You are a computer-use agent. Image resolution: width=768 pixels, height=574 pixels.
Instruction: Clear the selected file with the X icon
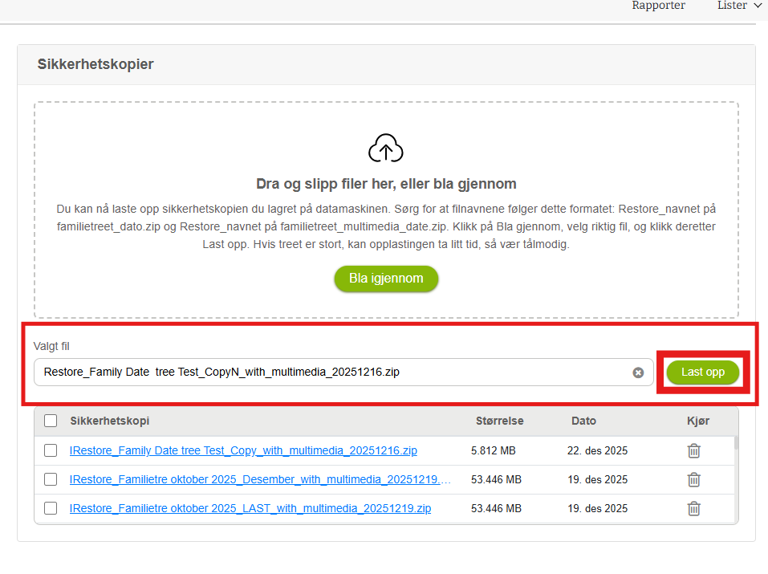[638, 372]
